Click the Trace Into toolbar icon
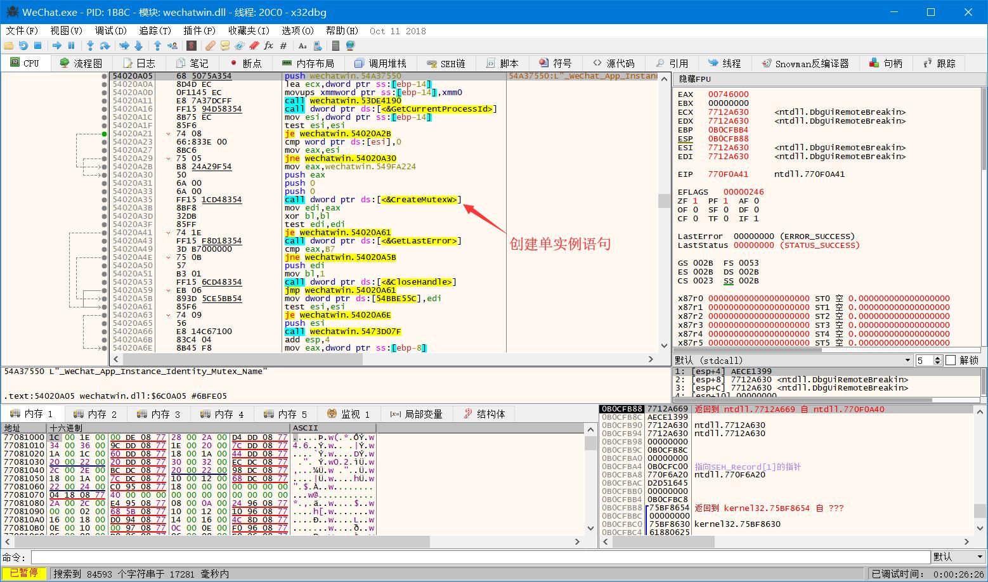Viewport: 988px width, 582px height. click(x=124, y=46)
